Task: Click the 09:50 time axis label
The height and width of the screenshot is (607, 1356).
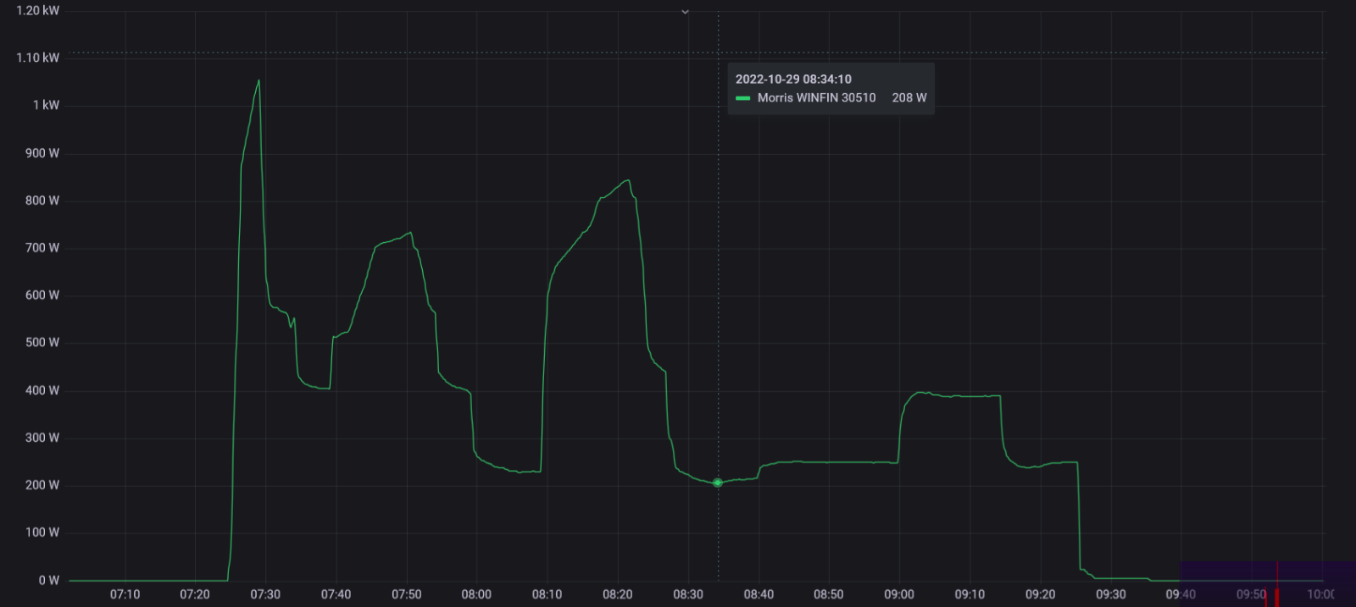Action: [1251, 594]
